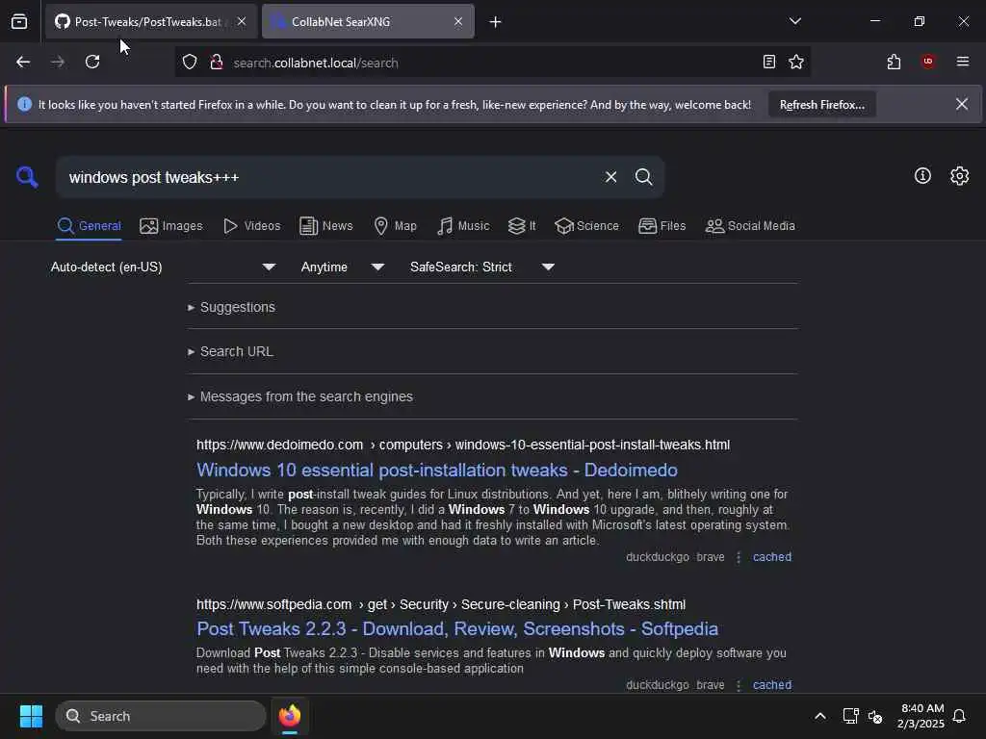Switch to the Social Media category
The width and height of the screenshot is (986, 739).
[750, 225]
